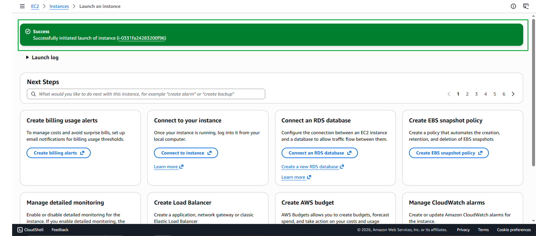Click the scrollbar down arrow
This screenshot has width=536, height=236.
tap(533, 221)
